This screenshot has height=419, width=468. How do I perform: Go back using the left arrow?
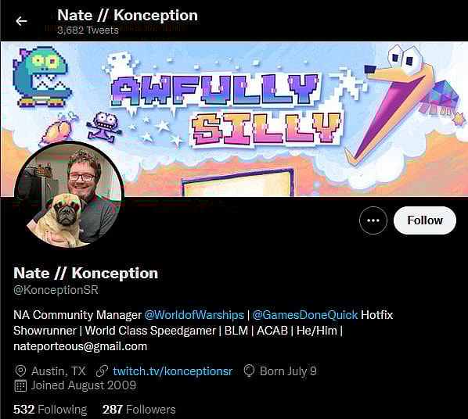[x=21, y=21]
